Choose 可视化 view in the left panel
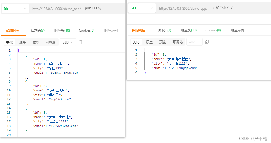This screenshot has height=143, width=271. [x=51, y=42]
